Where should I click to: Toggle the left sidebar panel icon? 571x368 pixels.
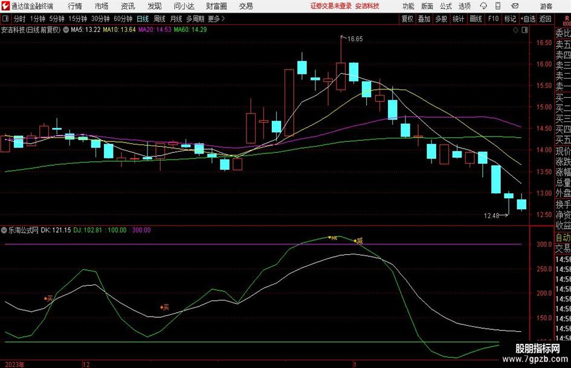[5, 19]
